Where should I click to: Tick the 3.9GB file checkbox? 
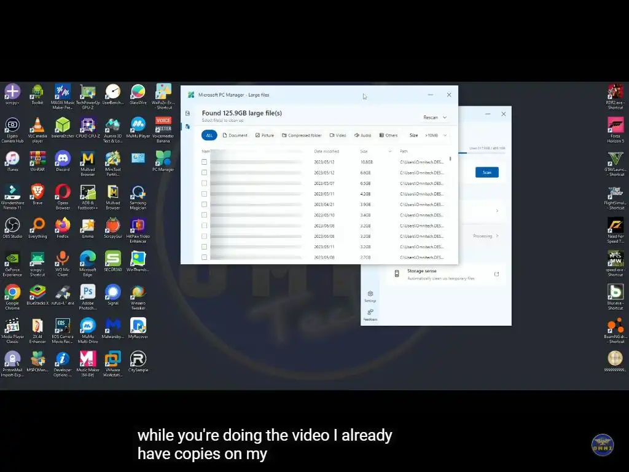coord(204,204)
